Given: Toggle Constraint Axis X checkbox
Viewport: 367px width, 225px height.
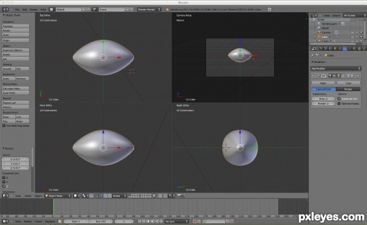Looking at the screenshot, I should click(x=4, y=178).
